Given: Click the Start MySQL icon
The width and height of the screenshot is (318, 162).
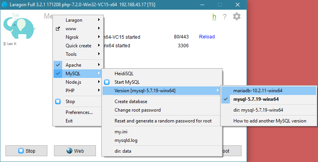Looking at the screenshot, I should click(x=107, y=82).
